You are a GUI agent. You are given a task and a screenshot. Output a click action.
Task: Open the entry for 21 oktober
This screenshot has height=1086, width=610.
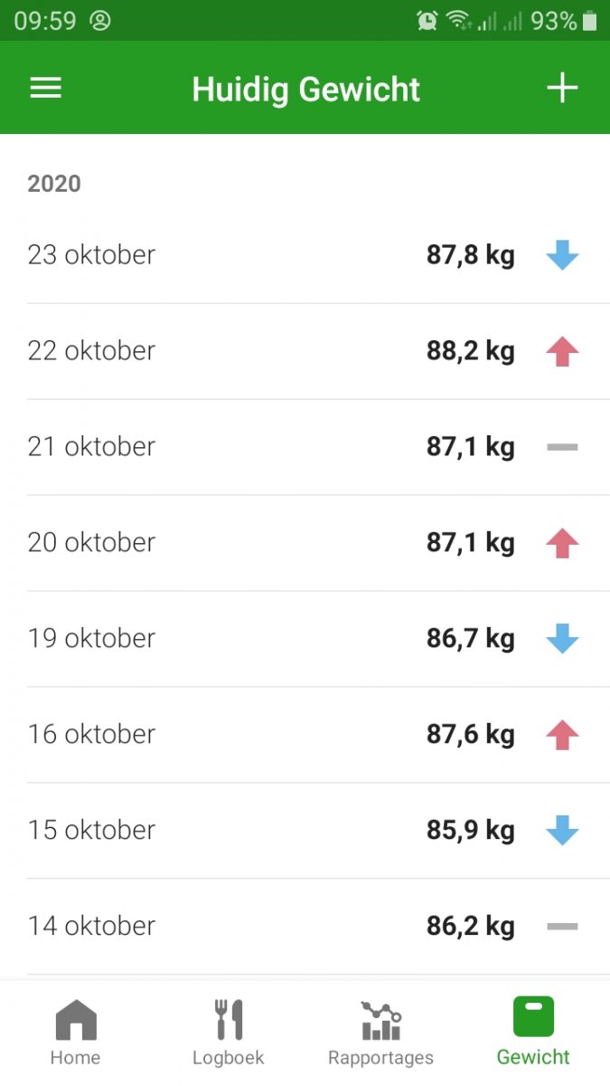coord(305,447)
